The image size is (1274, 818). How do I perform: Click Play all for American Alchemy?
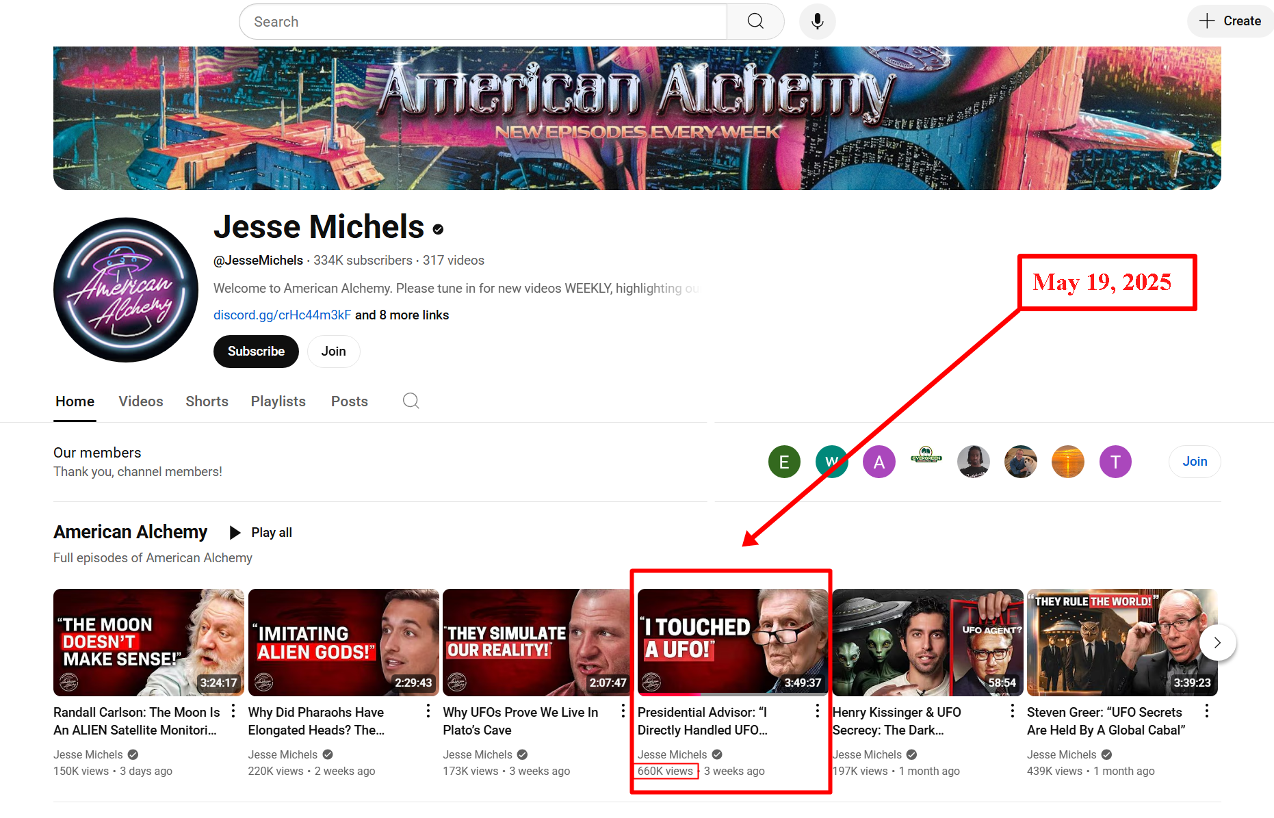[x=261, y=533]
